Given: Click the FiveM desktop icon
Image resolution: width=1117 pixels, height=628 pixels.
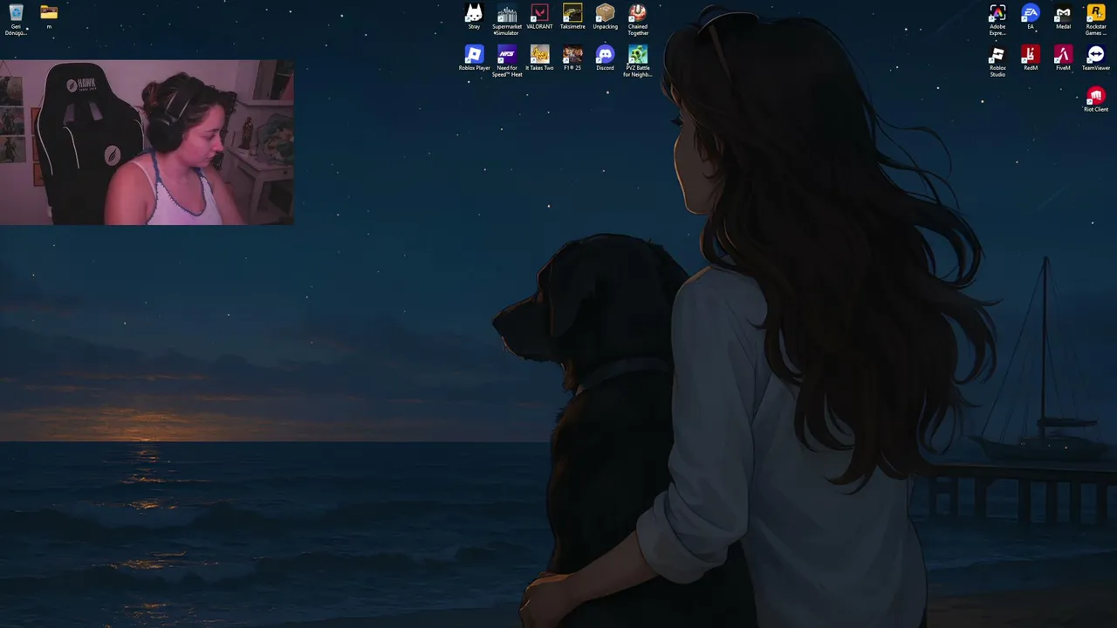Looking at the screenshot, I should (1063, 58).
